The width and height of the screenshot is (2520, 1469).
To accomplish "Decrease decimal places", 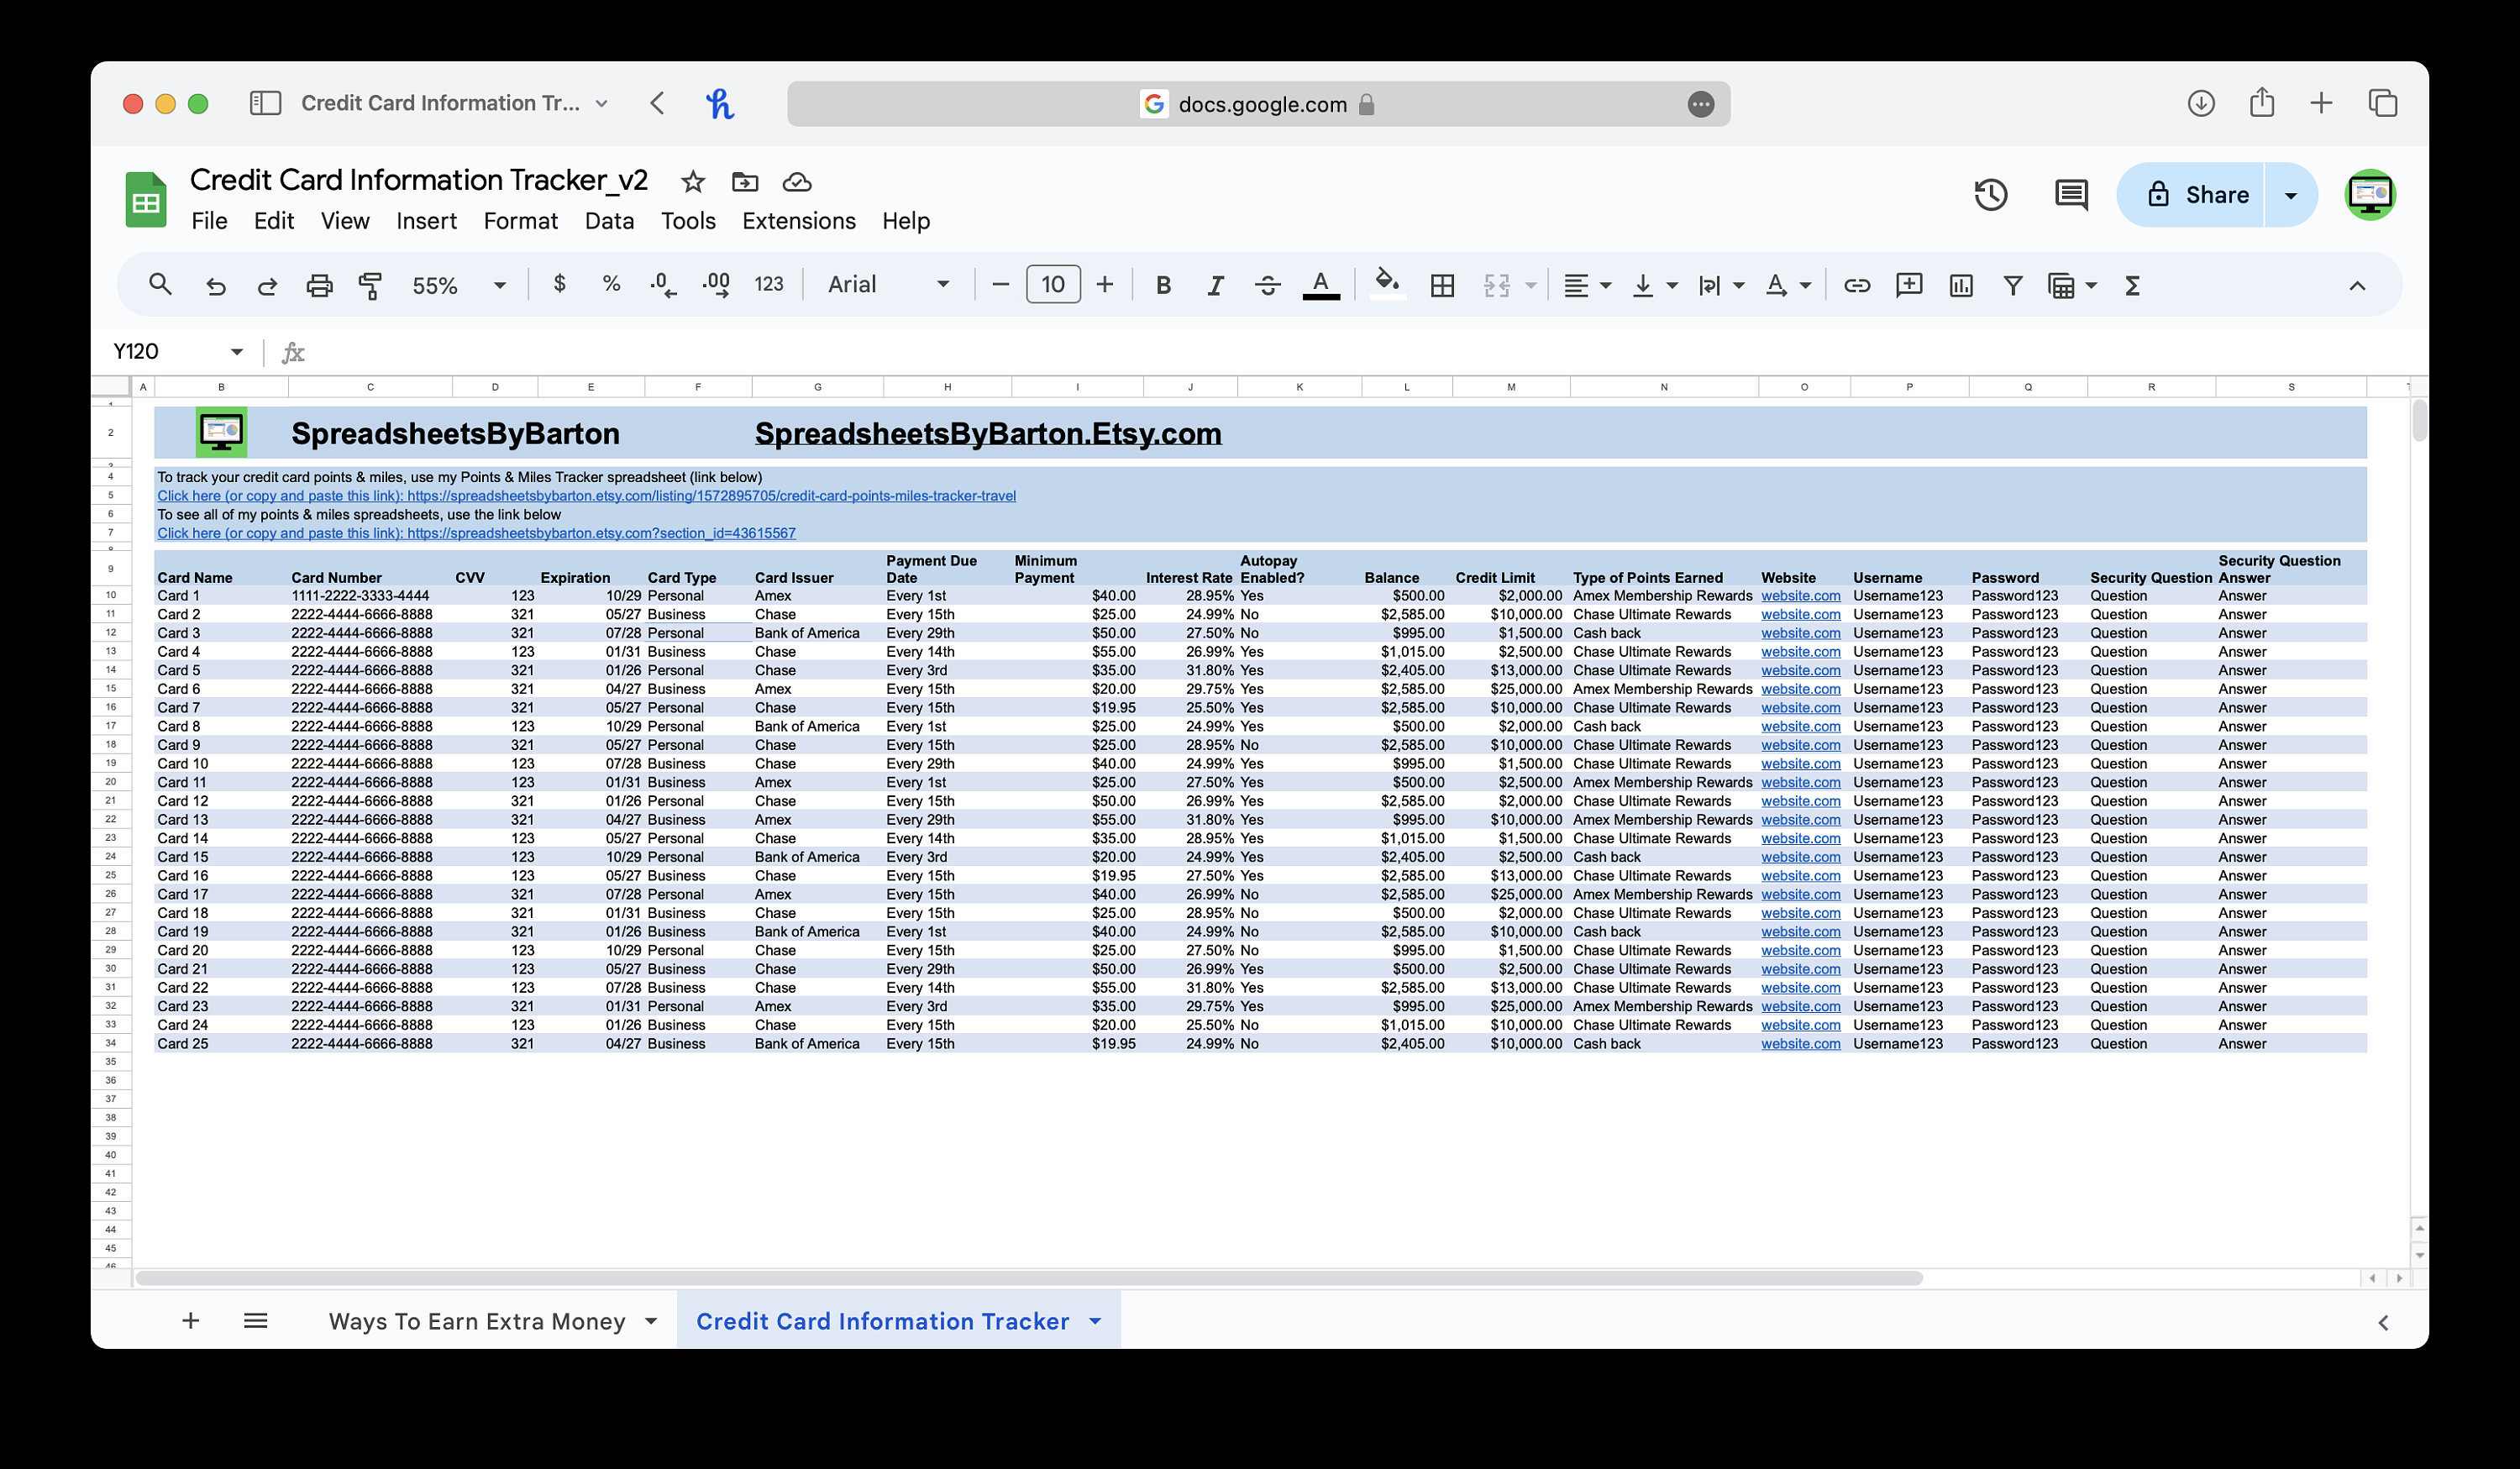I will click(661, 285).
